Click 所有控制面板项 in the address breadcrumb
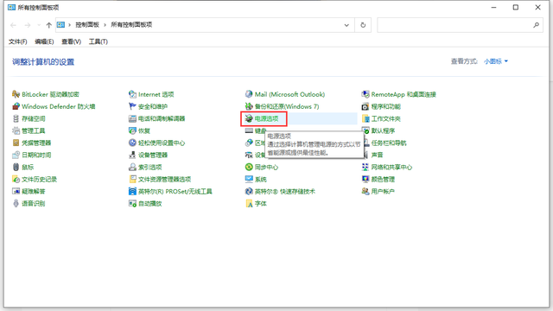 [x=131, y=25]
